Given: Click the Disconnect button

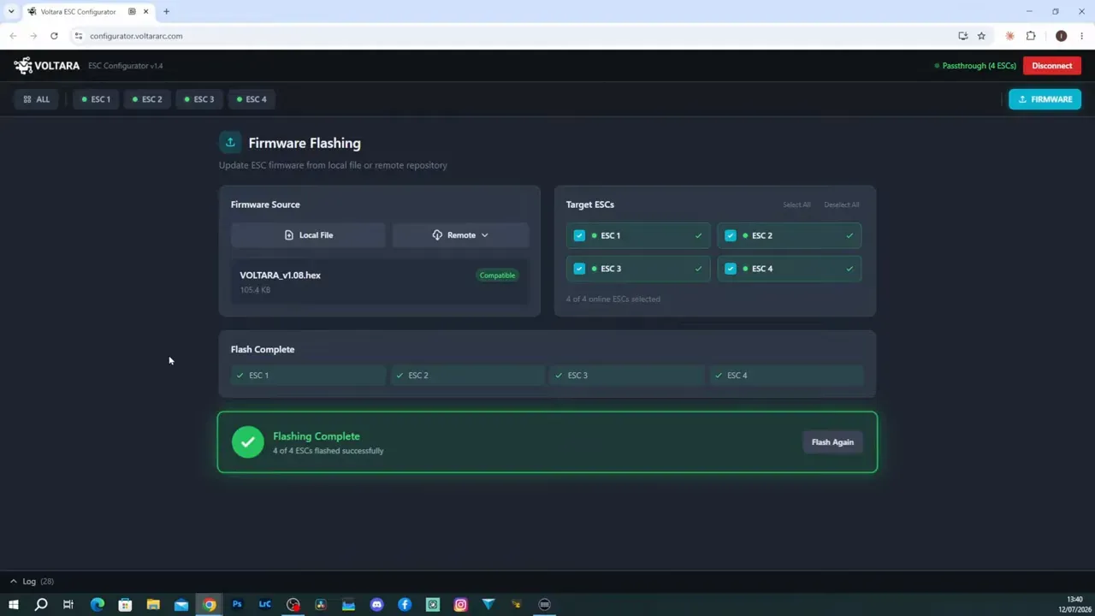Looking at the screenshot, I should pyautogui.click(x=1052, y=66).
